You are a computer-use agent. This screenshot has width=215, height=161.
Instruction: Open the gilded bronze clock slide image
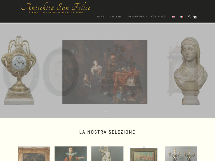tap(19, 70)
